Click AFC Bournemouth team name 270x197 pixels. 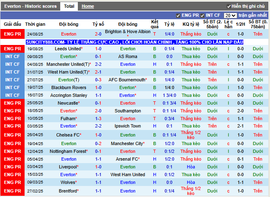[127, 80]
